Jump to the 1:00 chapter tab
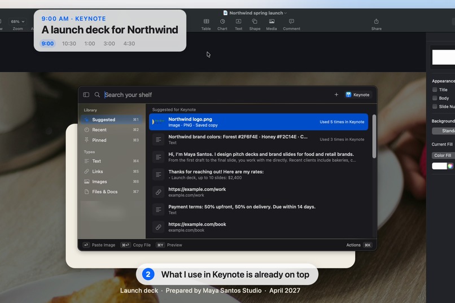The width and height of the screenshot is (455, 303). (90, 43)
